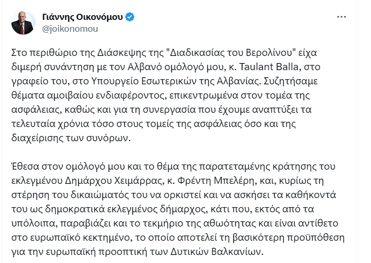Open the three-dot more options menu
371x263 pixels.
pos(342,17)
